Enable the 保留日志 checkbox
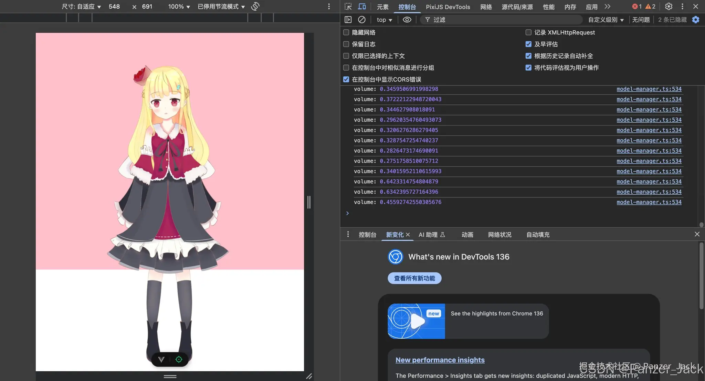This screenshot has width=705, height=381. pyautogui.click(x=346, y=44)
